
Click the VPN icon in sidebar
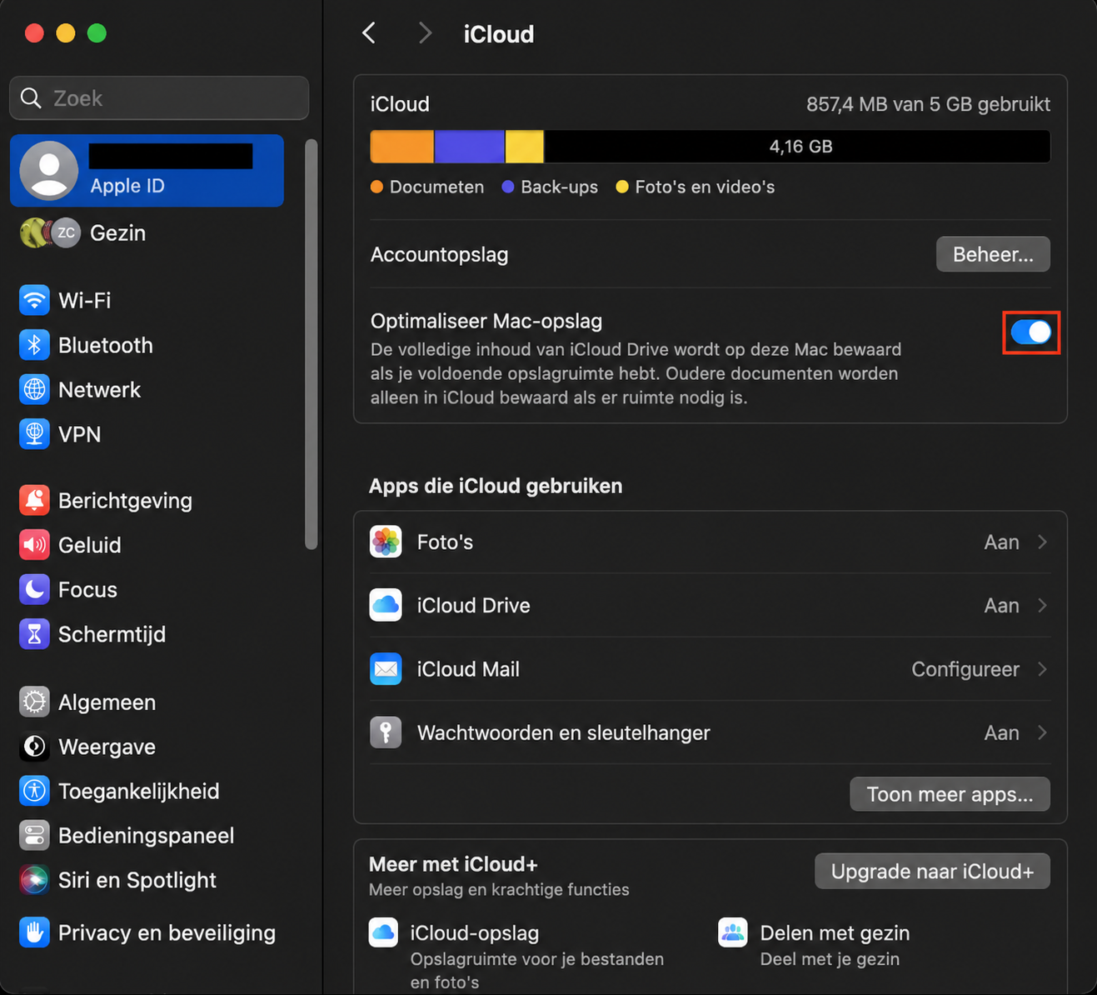(x=34, y=434)
